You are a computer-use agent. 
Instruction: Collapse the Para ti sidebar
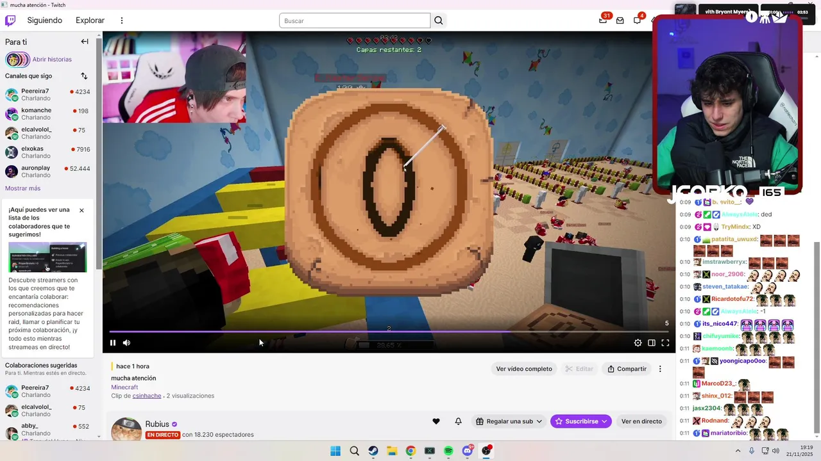pyautogui.click(x=85, y=42)
